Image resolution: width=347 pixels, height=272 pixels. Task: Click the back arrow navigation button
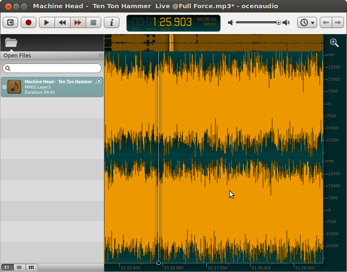pyautogui.click(x=326, y=22)
